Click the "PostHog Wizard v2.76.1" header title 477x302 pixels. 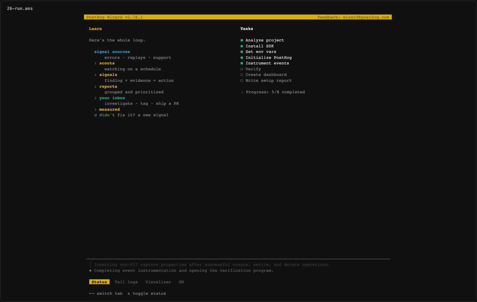pos(115,17)
